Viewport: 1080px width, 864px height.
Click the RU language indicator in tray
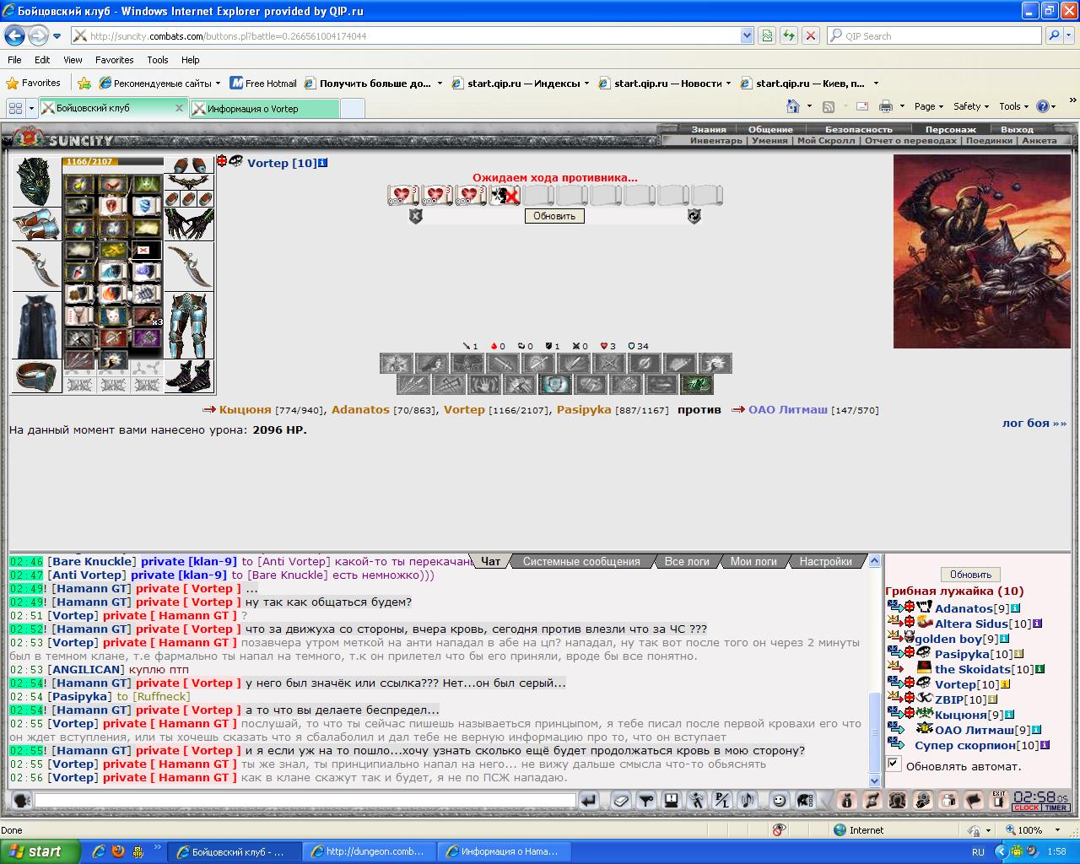click(978, 851)
